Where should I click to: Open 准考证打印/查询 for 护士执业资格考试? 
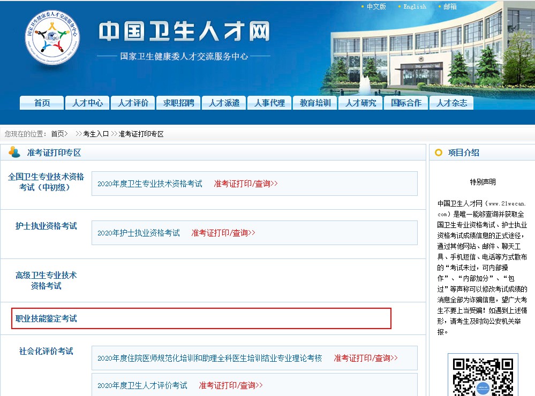click(x=223, y=233)
